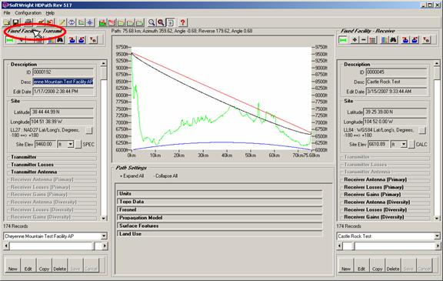443x281 pixels.
Task: Click the save disk icon in main toolbar
Action: click(x=16, y=22)
